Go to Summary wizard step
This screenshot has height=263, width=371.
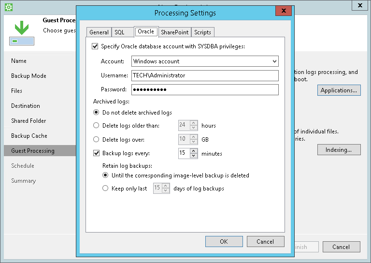pos(23,181)
